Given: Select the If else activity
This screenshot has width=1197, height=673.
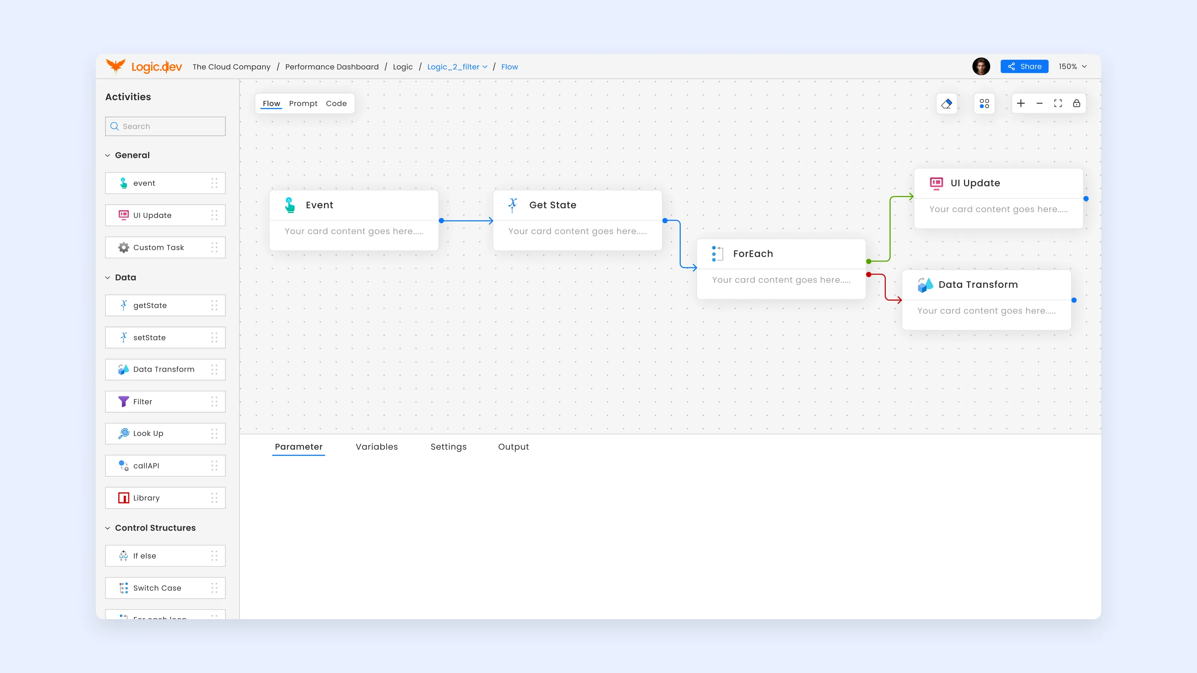Looking at the screenshot, I should pos(165,556).
